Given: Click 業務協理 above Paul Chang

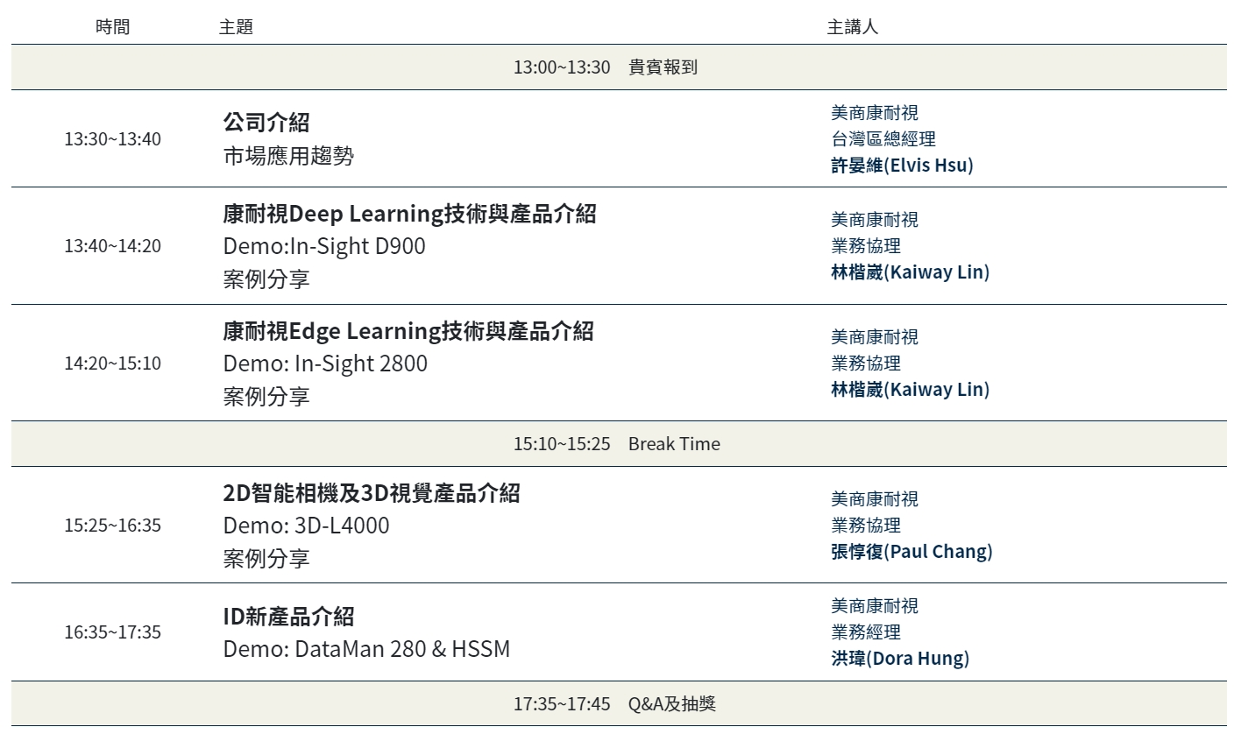Looking at the screenshot, I should 866,526.
